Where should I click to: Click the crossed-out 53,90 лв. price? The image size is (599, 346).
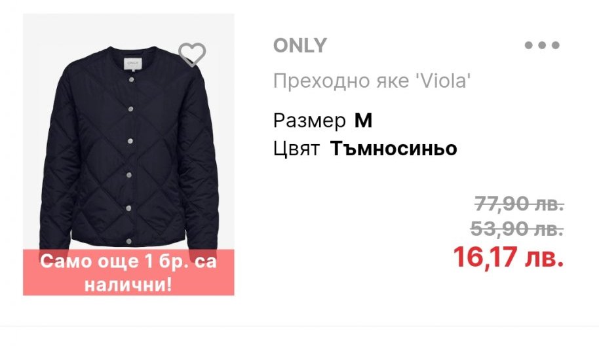[x=517, y=229]
